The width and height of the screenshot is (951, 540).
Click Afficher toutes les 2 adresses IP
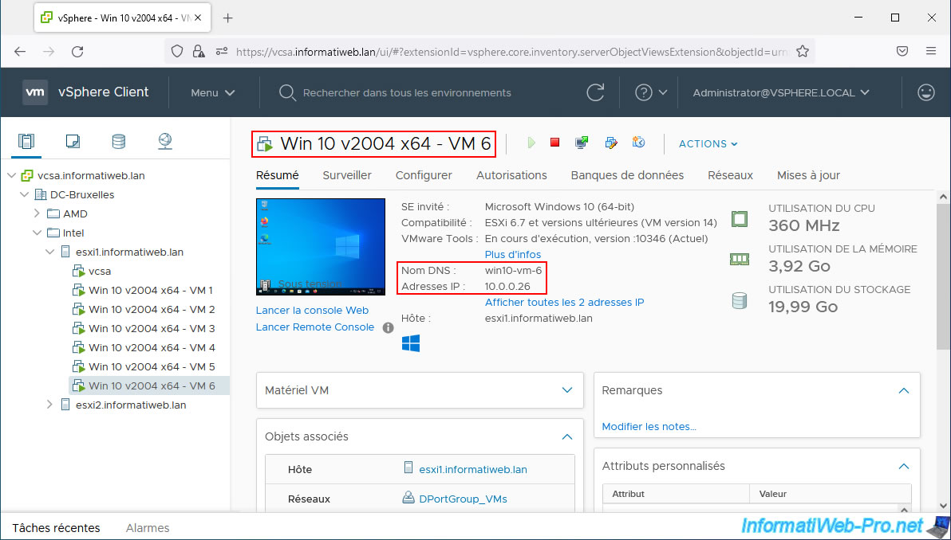(x=565, y=302)
